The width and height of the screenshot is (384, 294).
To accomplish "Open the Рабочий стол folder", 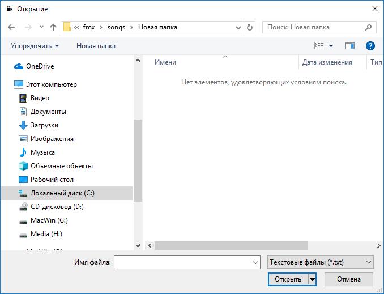I will tap(52, 180).
